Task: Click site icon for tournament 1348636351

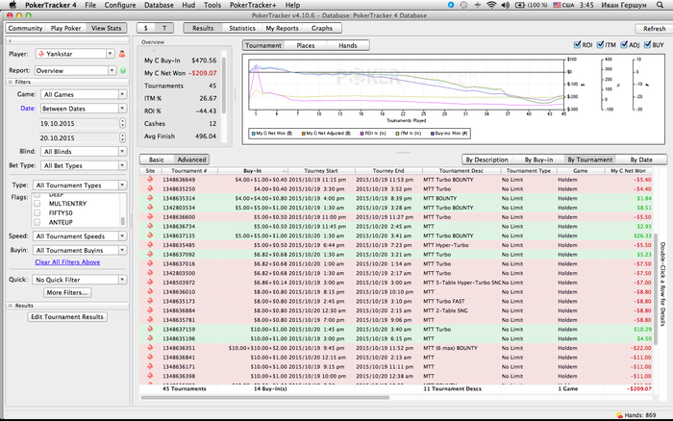Action: (x=150, y=348)
